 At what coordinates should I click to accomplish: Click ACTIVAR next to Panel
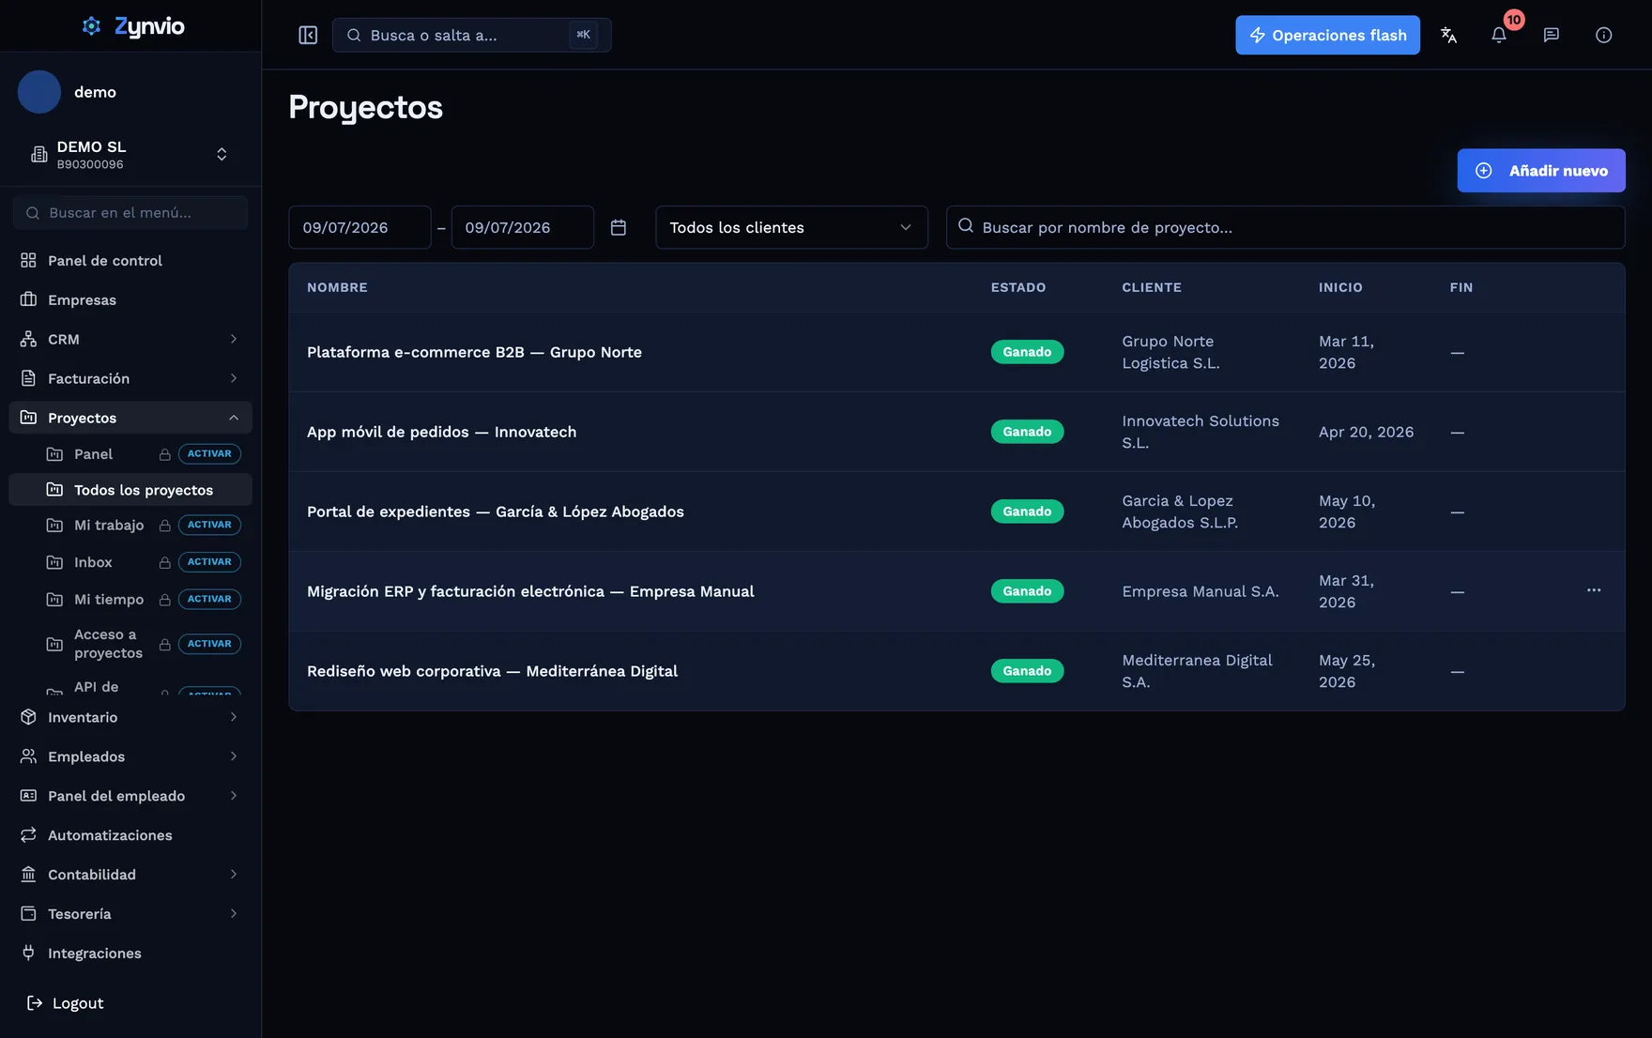(209, 453)
